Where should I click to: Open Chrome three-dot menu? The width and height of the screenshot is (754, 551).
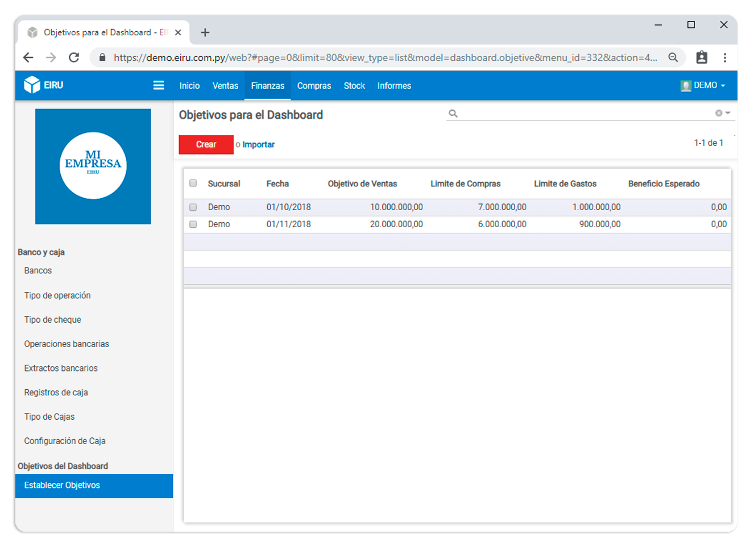click(725, 57)
